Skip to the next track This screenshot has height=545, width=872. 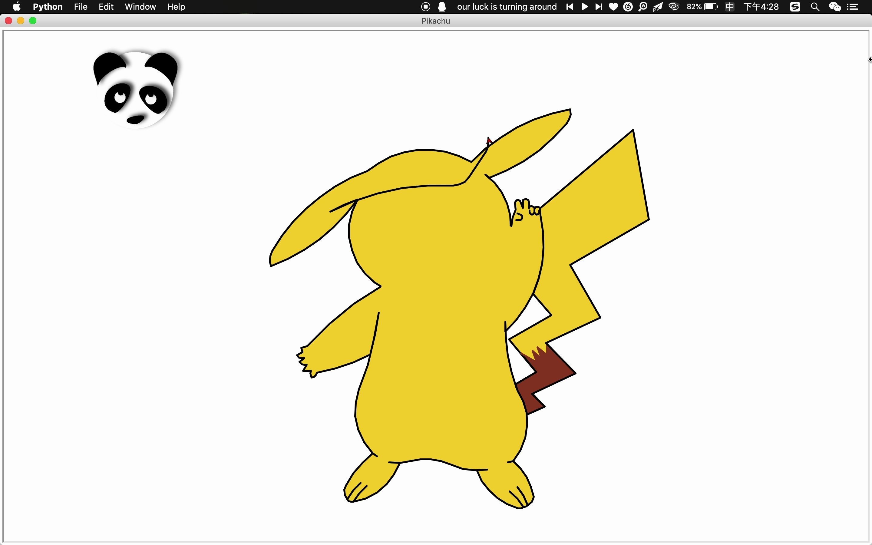(599, 6)
